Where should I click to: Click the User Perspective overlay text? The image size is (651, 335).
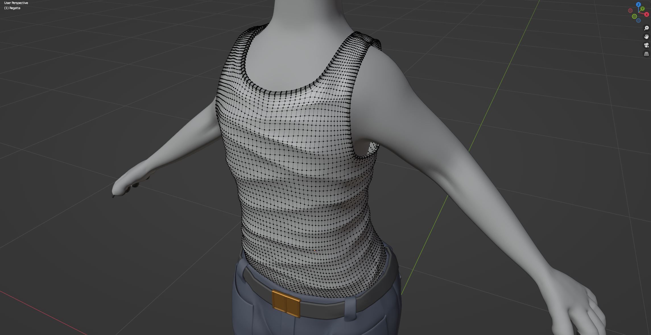point(16,3)
